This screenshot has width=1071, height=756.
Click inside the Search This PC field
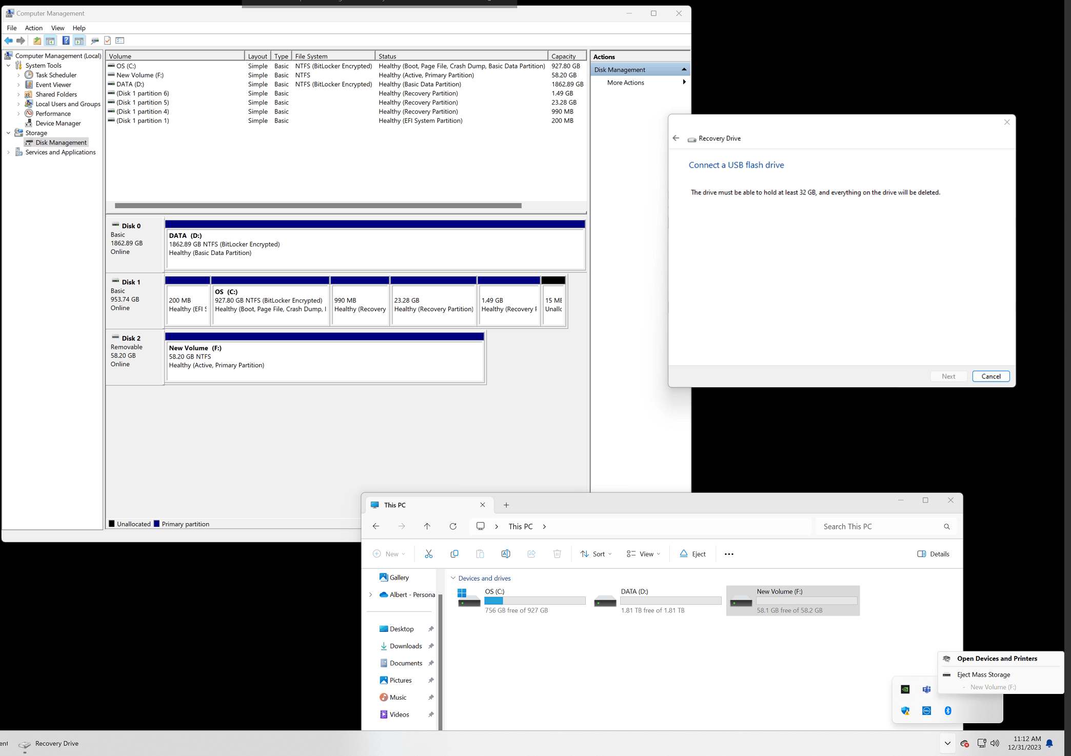click(x=882, y=526)
